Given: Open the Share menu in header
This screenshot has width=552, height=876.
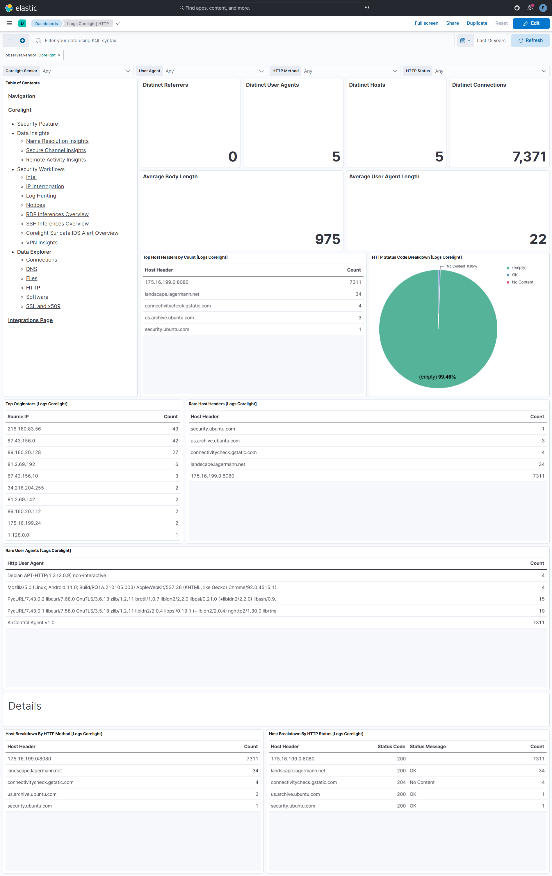Looking at the screenshot, I should pos(452,23).
